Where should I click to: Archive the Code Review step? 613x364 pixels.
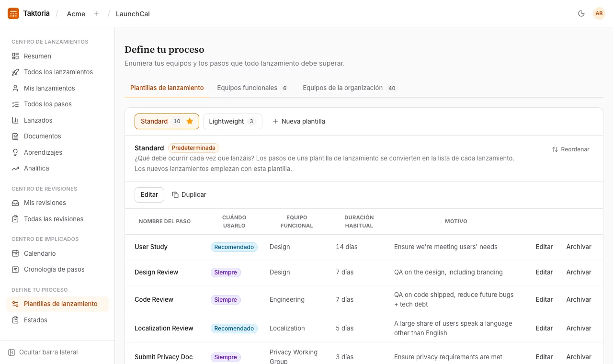click(x=579, y=299)
